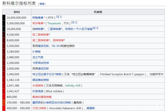Open footnote 注 2 reference
Image resolution: width=166 pixels, height=111 pixels.
[x=74, y=22]
